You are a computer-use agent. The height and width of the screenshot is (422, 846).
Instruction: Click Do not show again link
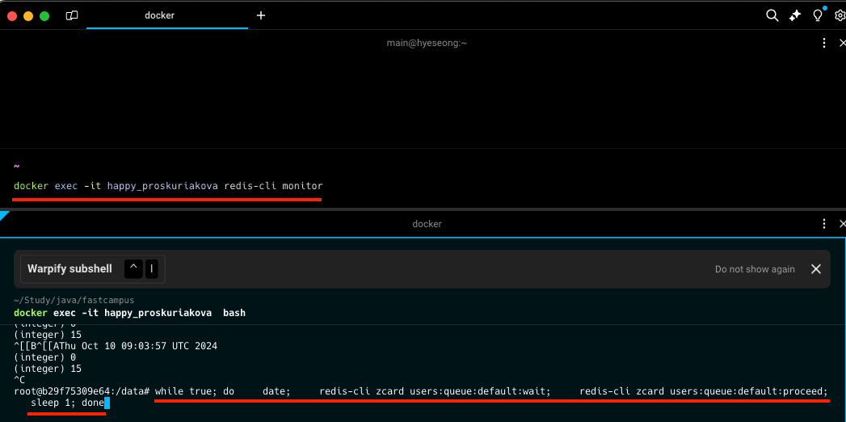click(755, 268)
